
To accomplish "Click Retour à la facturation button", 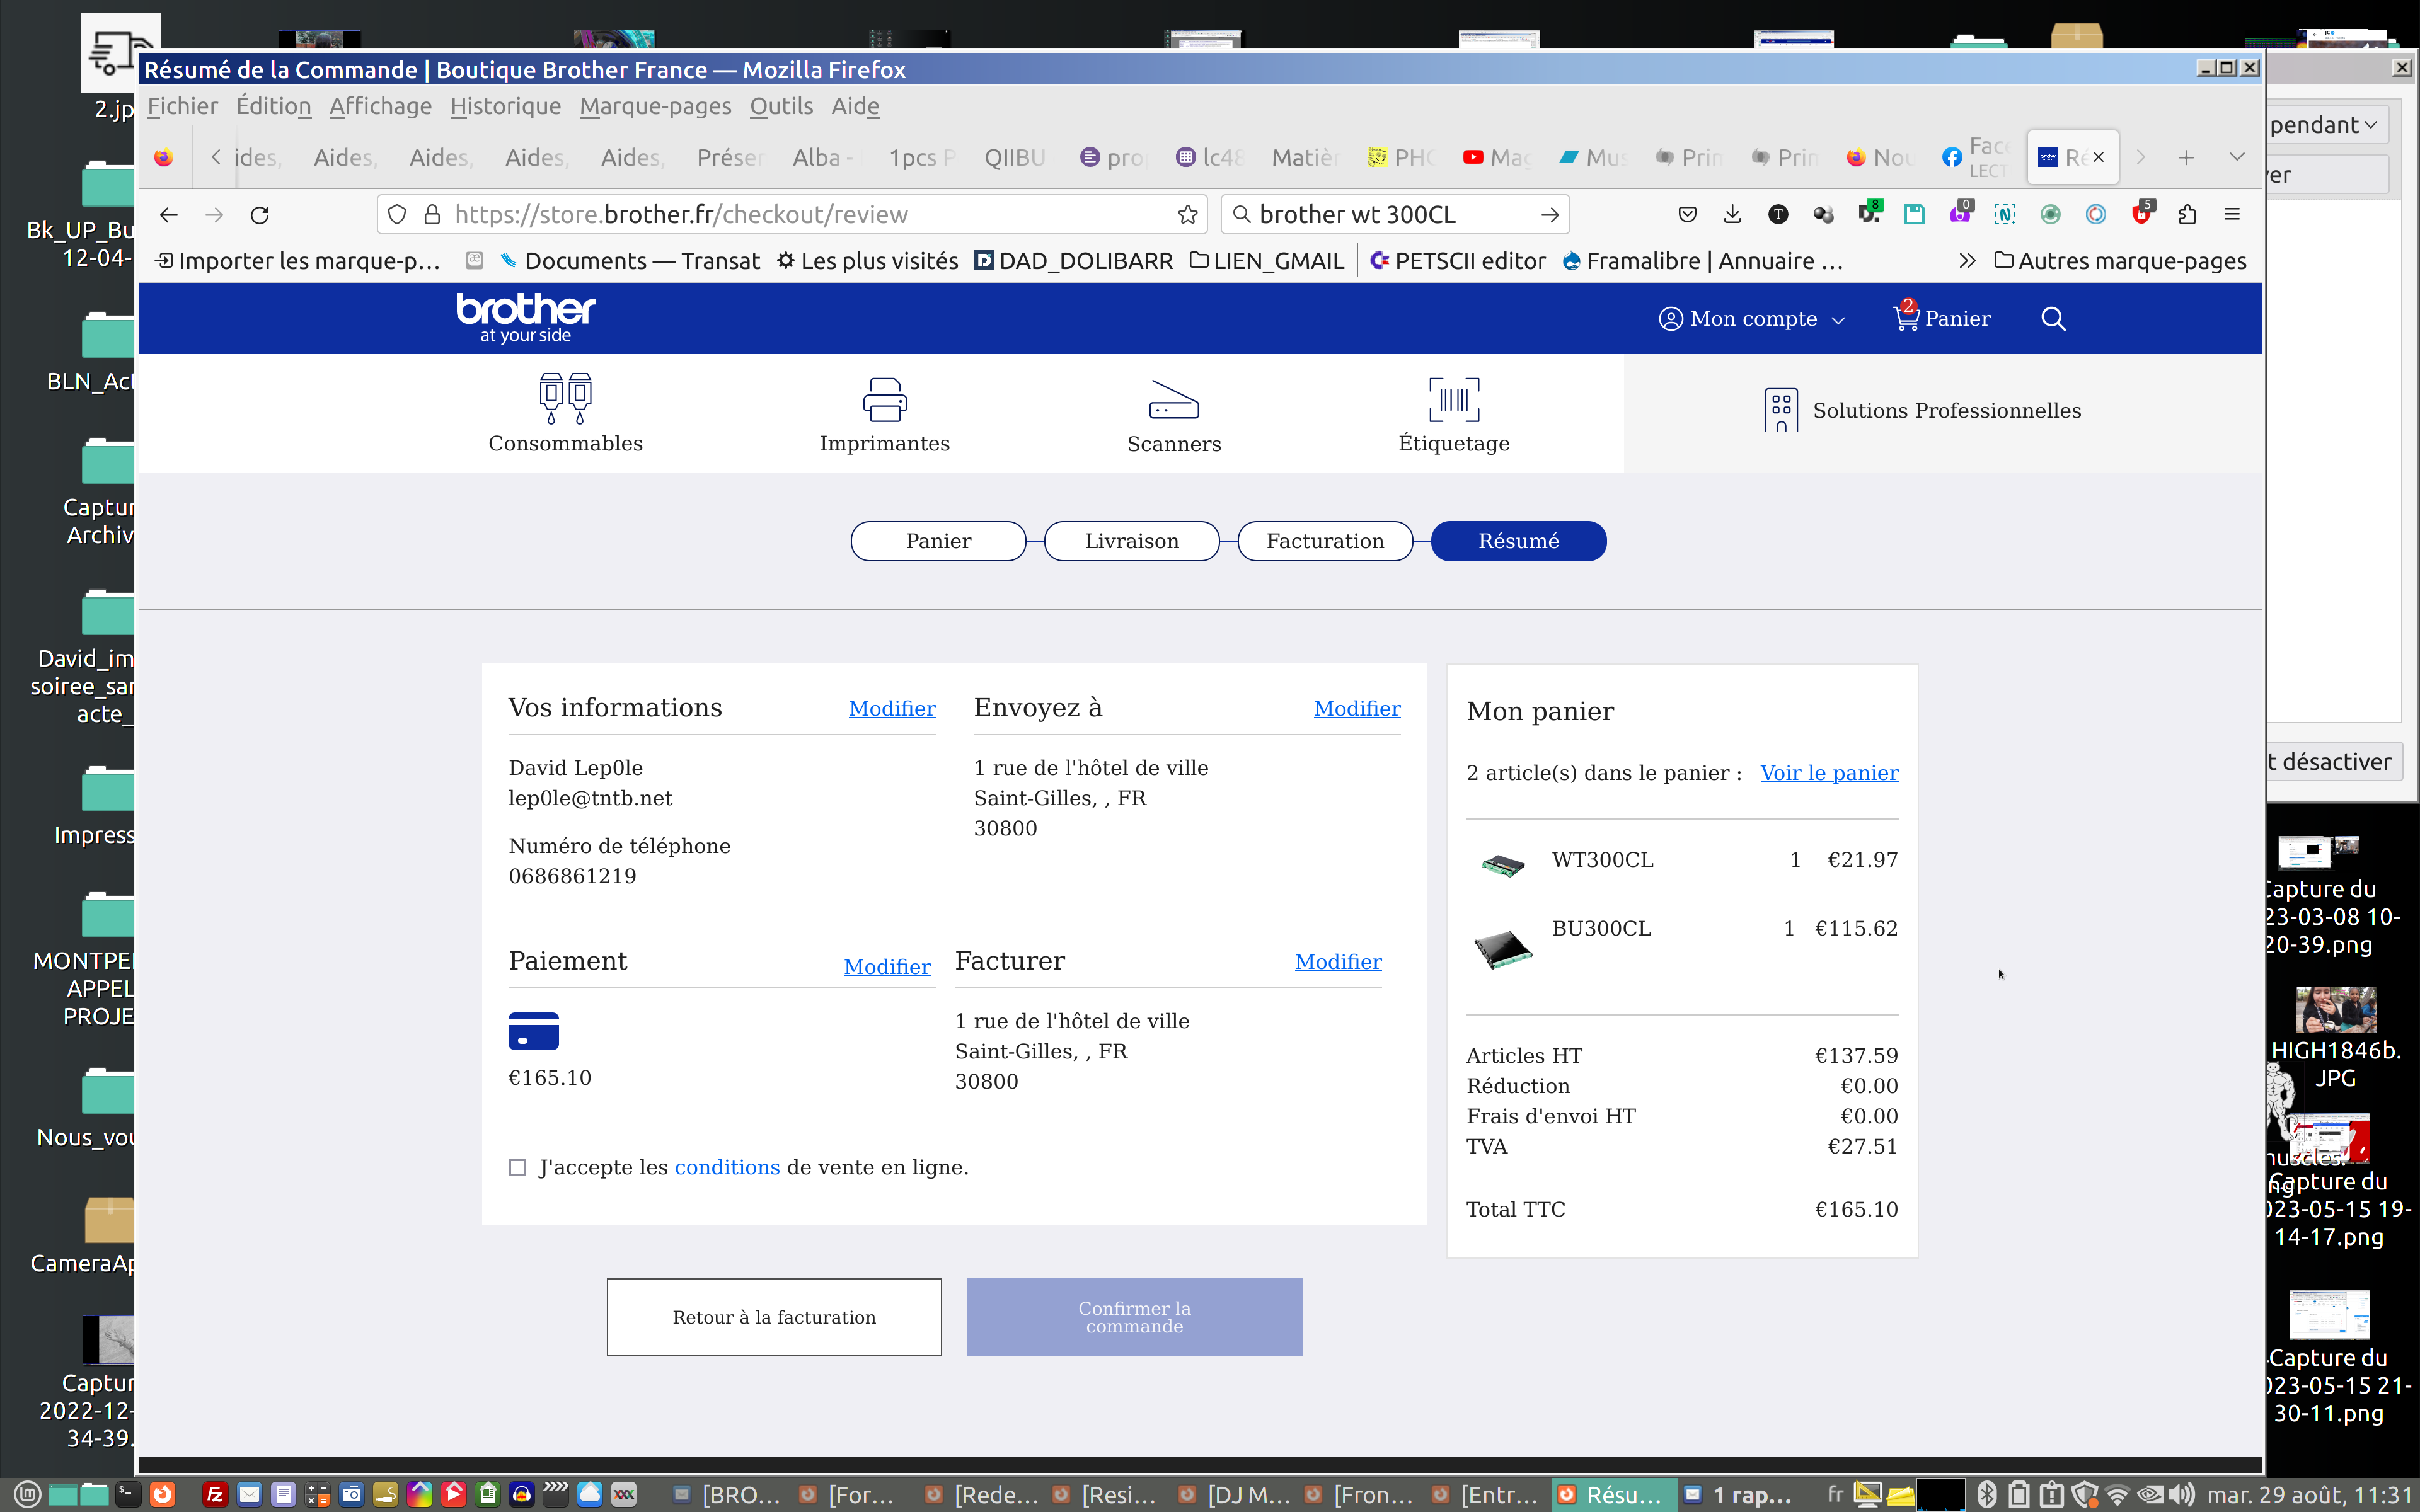I will click(x=773, y=1317).
